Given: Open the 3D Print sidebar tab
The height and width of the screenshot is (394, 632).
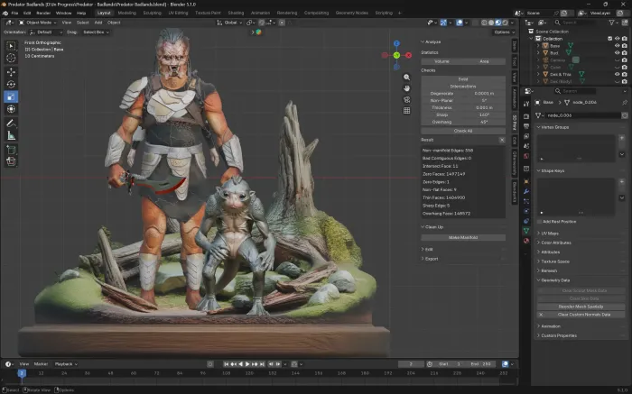Looking at the screenshot, I should 515,123.
